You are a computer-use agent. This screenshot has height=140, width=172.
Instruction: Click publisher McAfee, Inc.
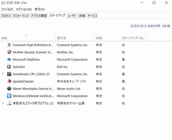click(65, 52)
